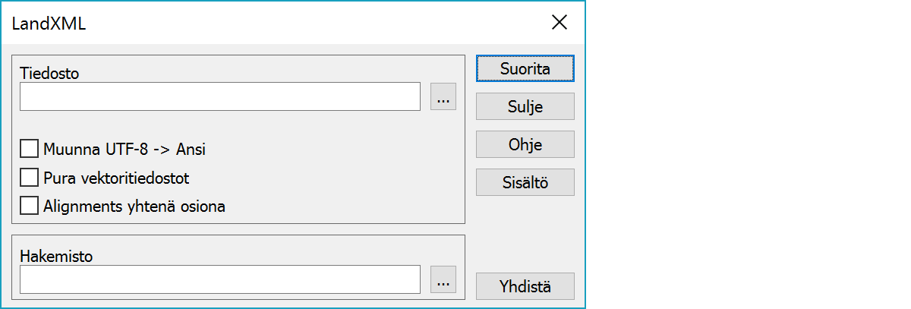Click the Hakemisto label
The height and width of the screenshot is (309, 911).
[x=56, y=257]
